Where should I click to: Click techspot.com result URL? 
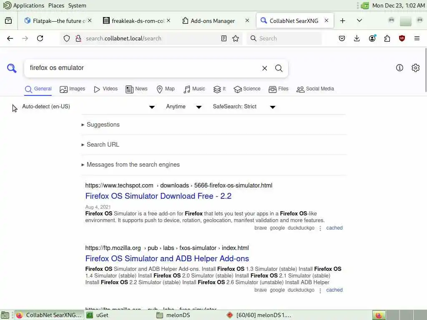178,185
